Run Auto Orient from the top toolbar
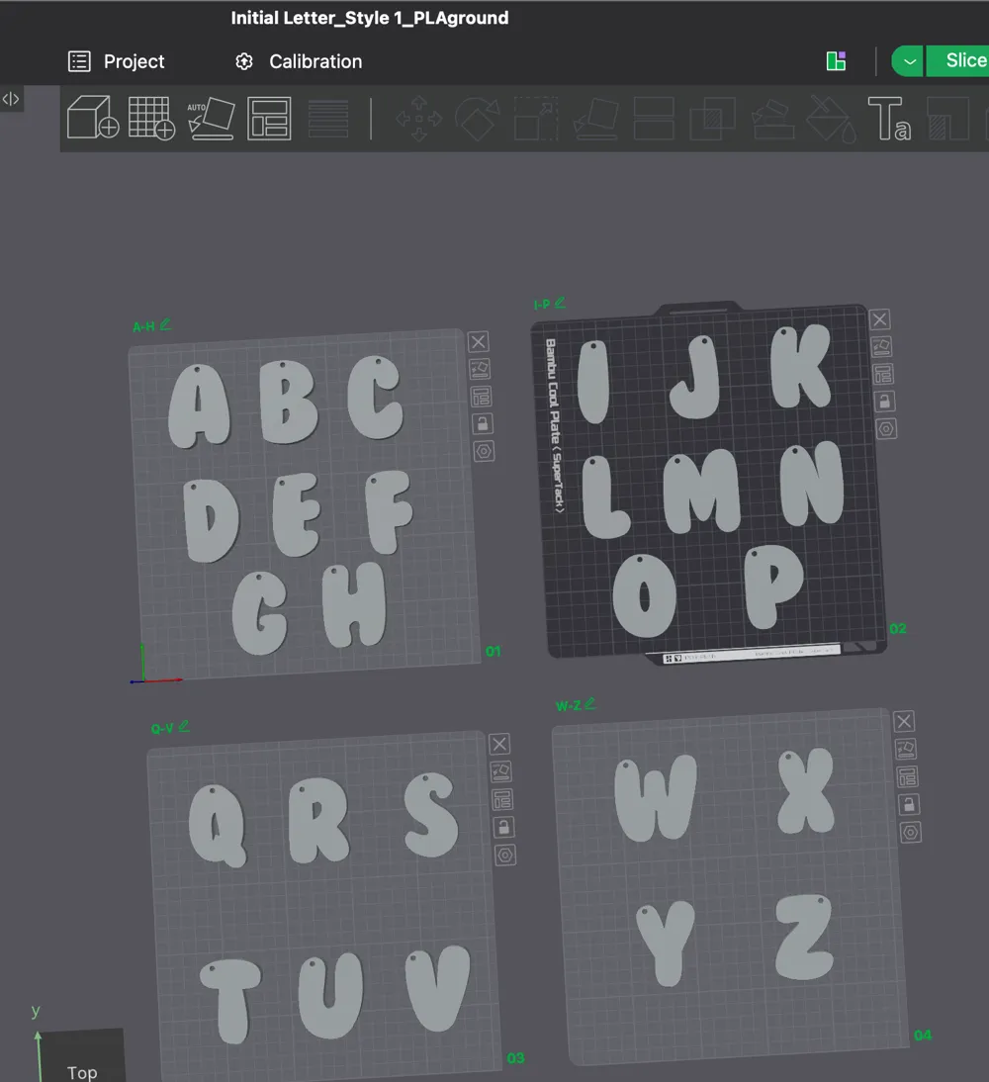 tap(211, 118)
